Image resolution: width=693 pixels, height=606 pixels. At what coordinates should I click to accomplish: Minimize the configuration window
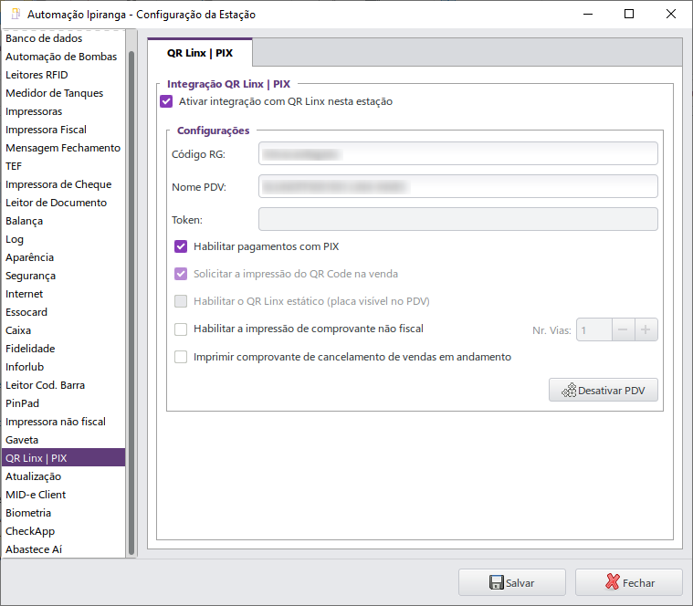(588, 14)
